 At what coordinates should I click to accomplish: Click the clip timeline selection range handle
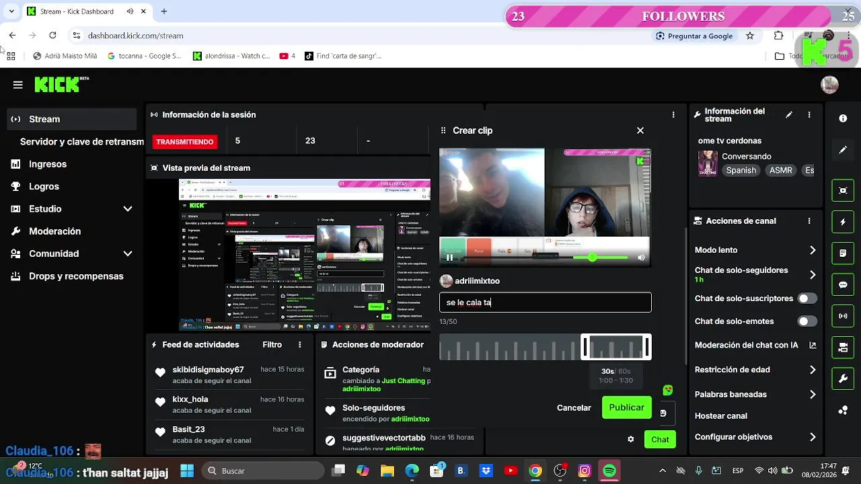click(616, 347)
